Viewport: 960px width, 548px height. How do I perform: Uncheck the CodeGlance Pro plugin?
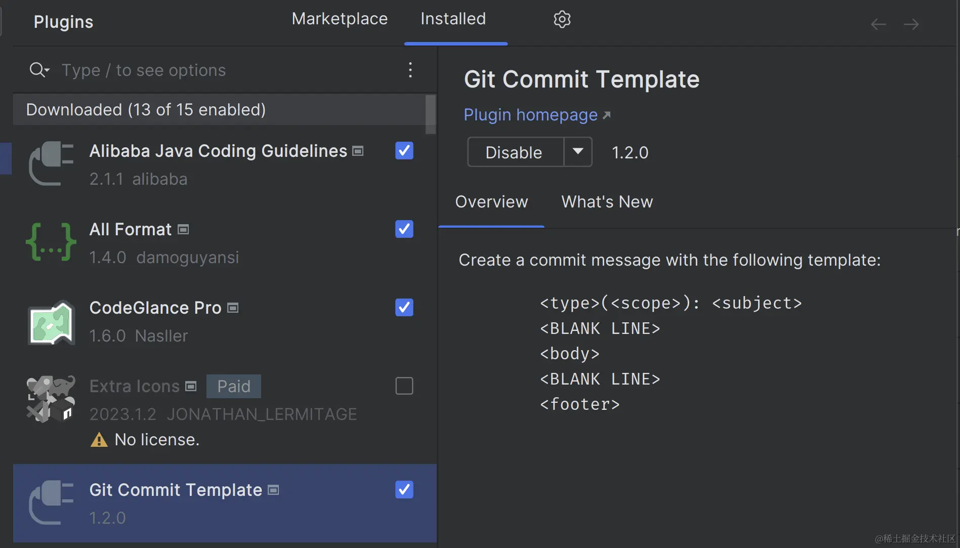click(x=404, y=308)
